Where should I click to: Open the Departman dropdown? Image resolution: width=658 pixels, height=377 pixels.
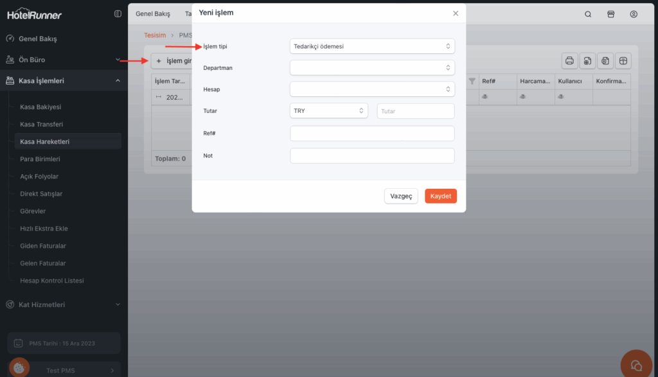tap(372, 67)
